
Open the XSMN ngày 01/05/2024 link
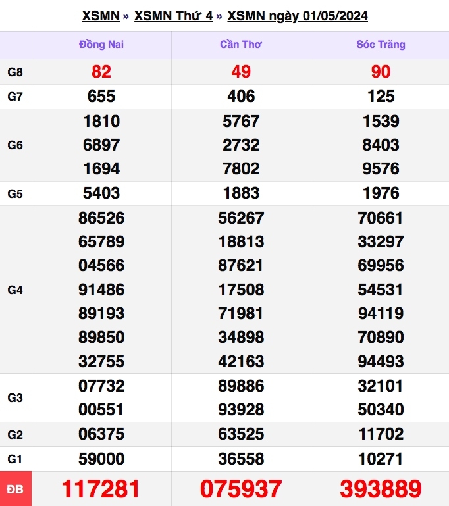pos(298,16)
